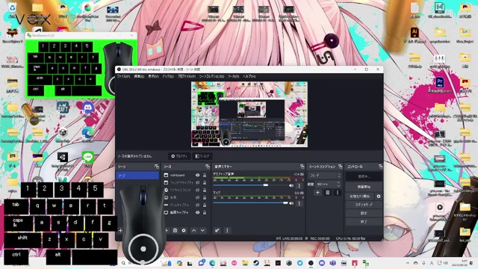Pop out the 音声ミキサー dock with its float icon
Screen dimensions: 478x269
(302, 167)
